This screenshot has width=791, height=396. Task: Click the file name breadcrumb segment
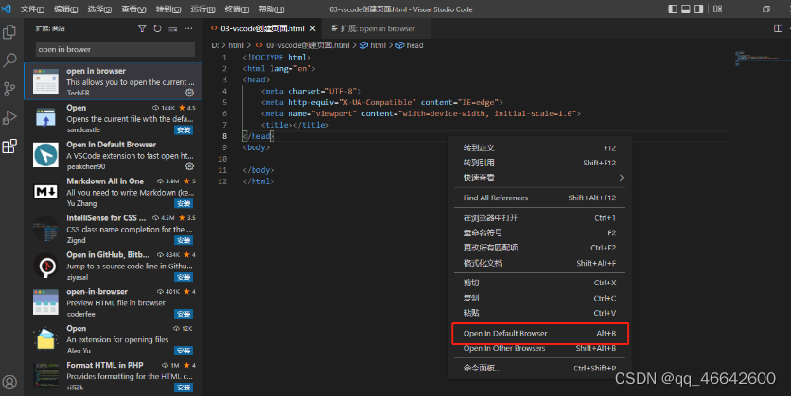tap(302, 45)
